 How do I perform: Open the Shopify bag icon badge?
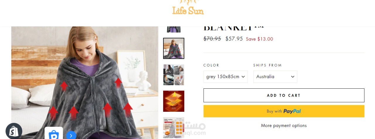pyautogui.click(x=14, y=131)
